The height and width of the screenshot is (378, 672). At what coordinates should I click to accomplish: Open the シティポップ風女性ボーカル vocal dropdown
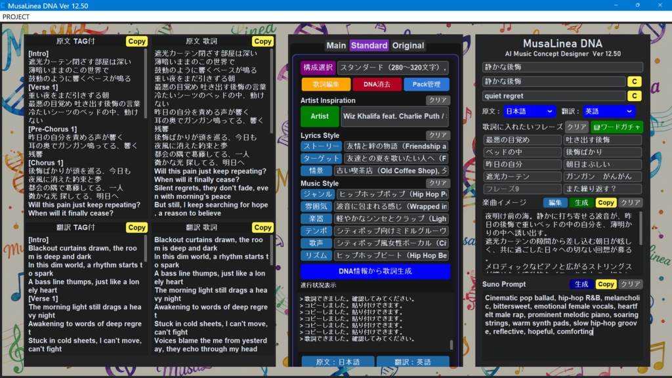(x=391, y=243)
